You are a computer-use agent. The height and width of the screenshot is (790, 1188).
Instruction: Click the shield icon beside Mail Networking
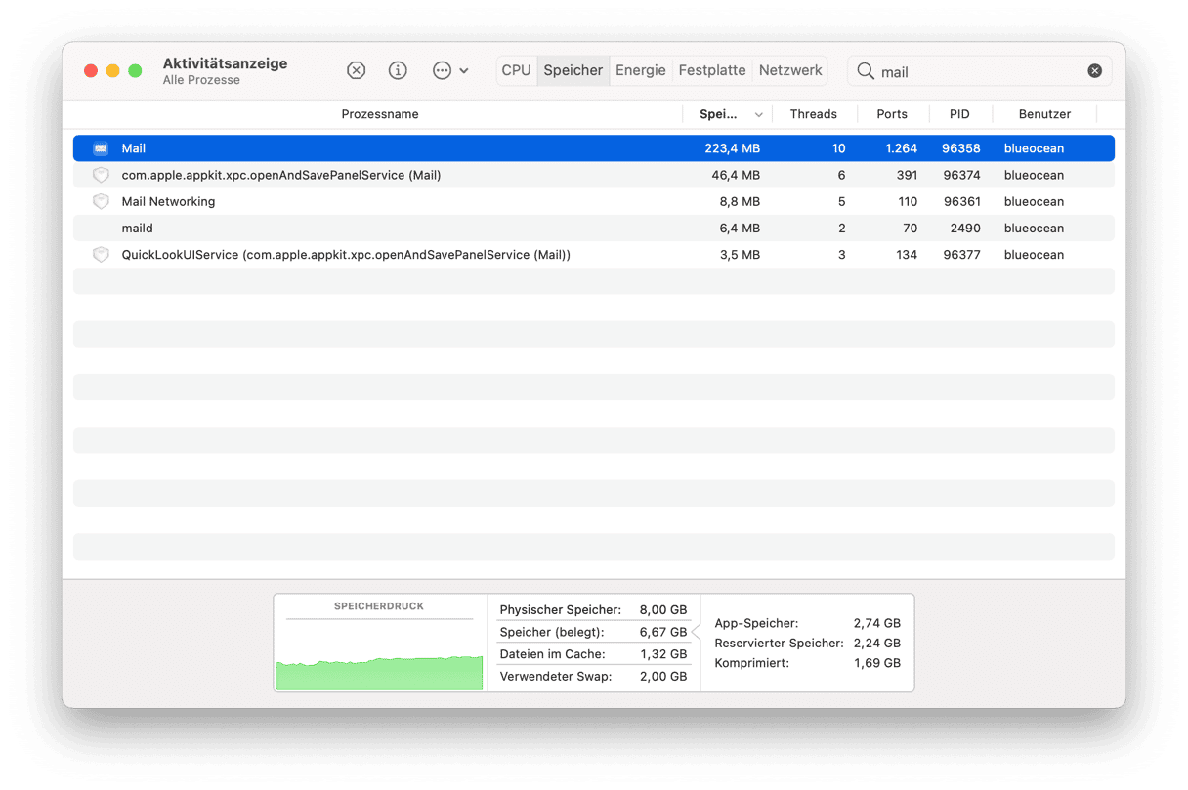point(101,201)
